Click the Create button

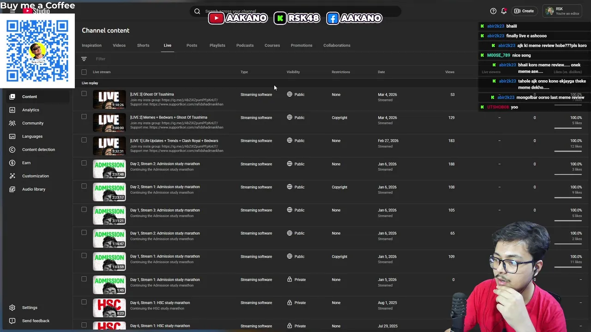(524, 11)
